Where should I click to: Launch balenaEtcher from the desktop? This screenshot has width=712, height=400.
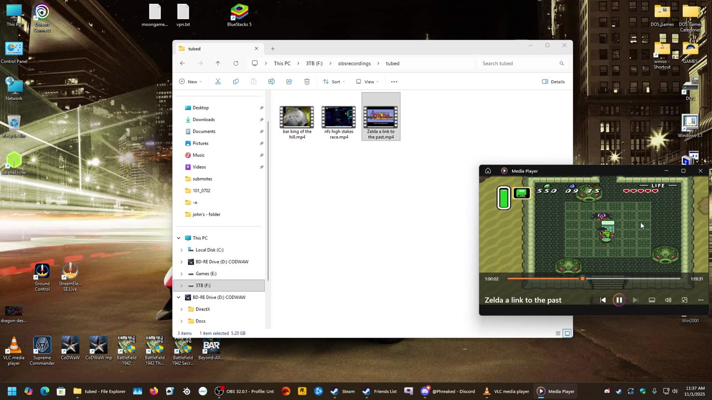[x=14, y=164]
